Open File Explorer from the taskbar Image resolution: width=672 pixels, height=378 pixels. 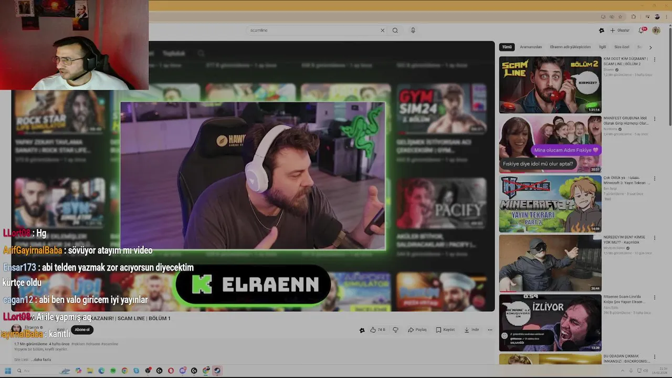tap(90, 371)
